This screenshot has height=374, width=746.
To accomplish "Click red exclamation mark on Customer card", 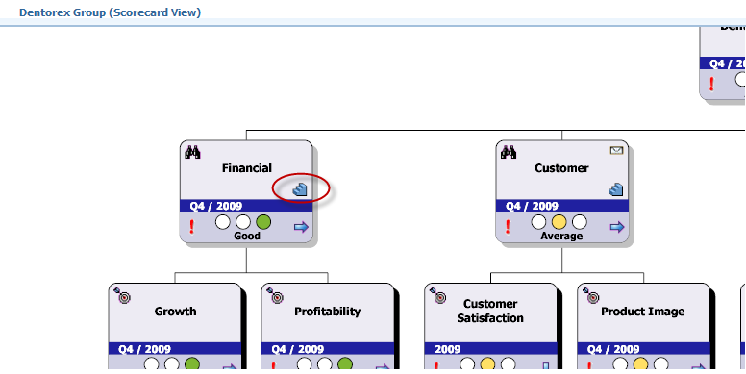I will [509, 227].
